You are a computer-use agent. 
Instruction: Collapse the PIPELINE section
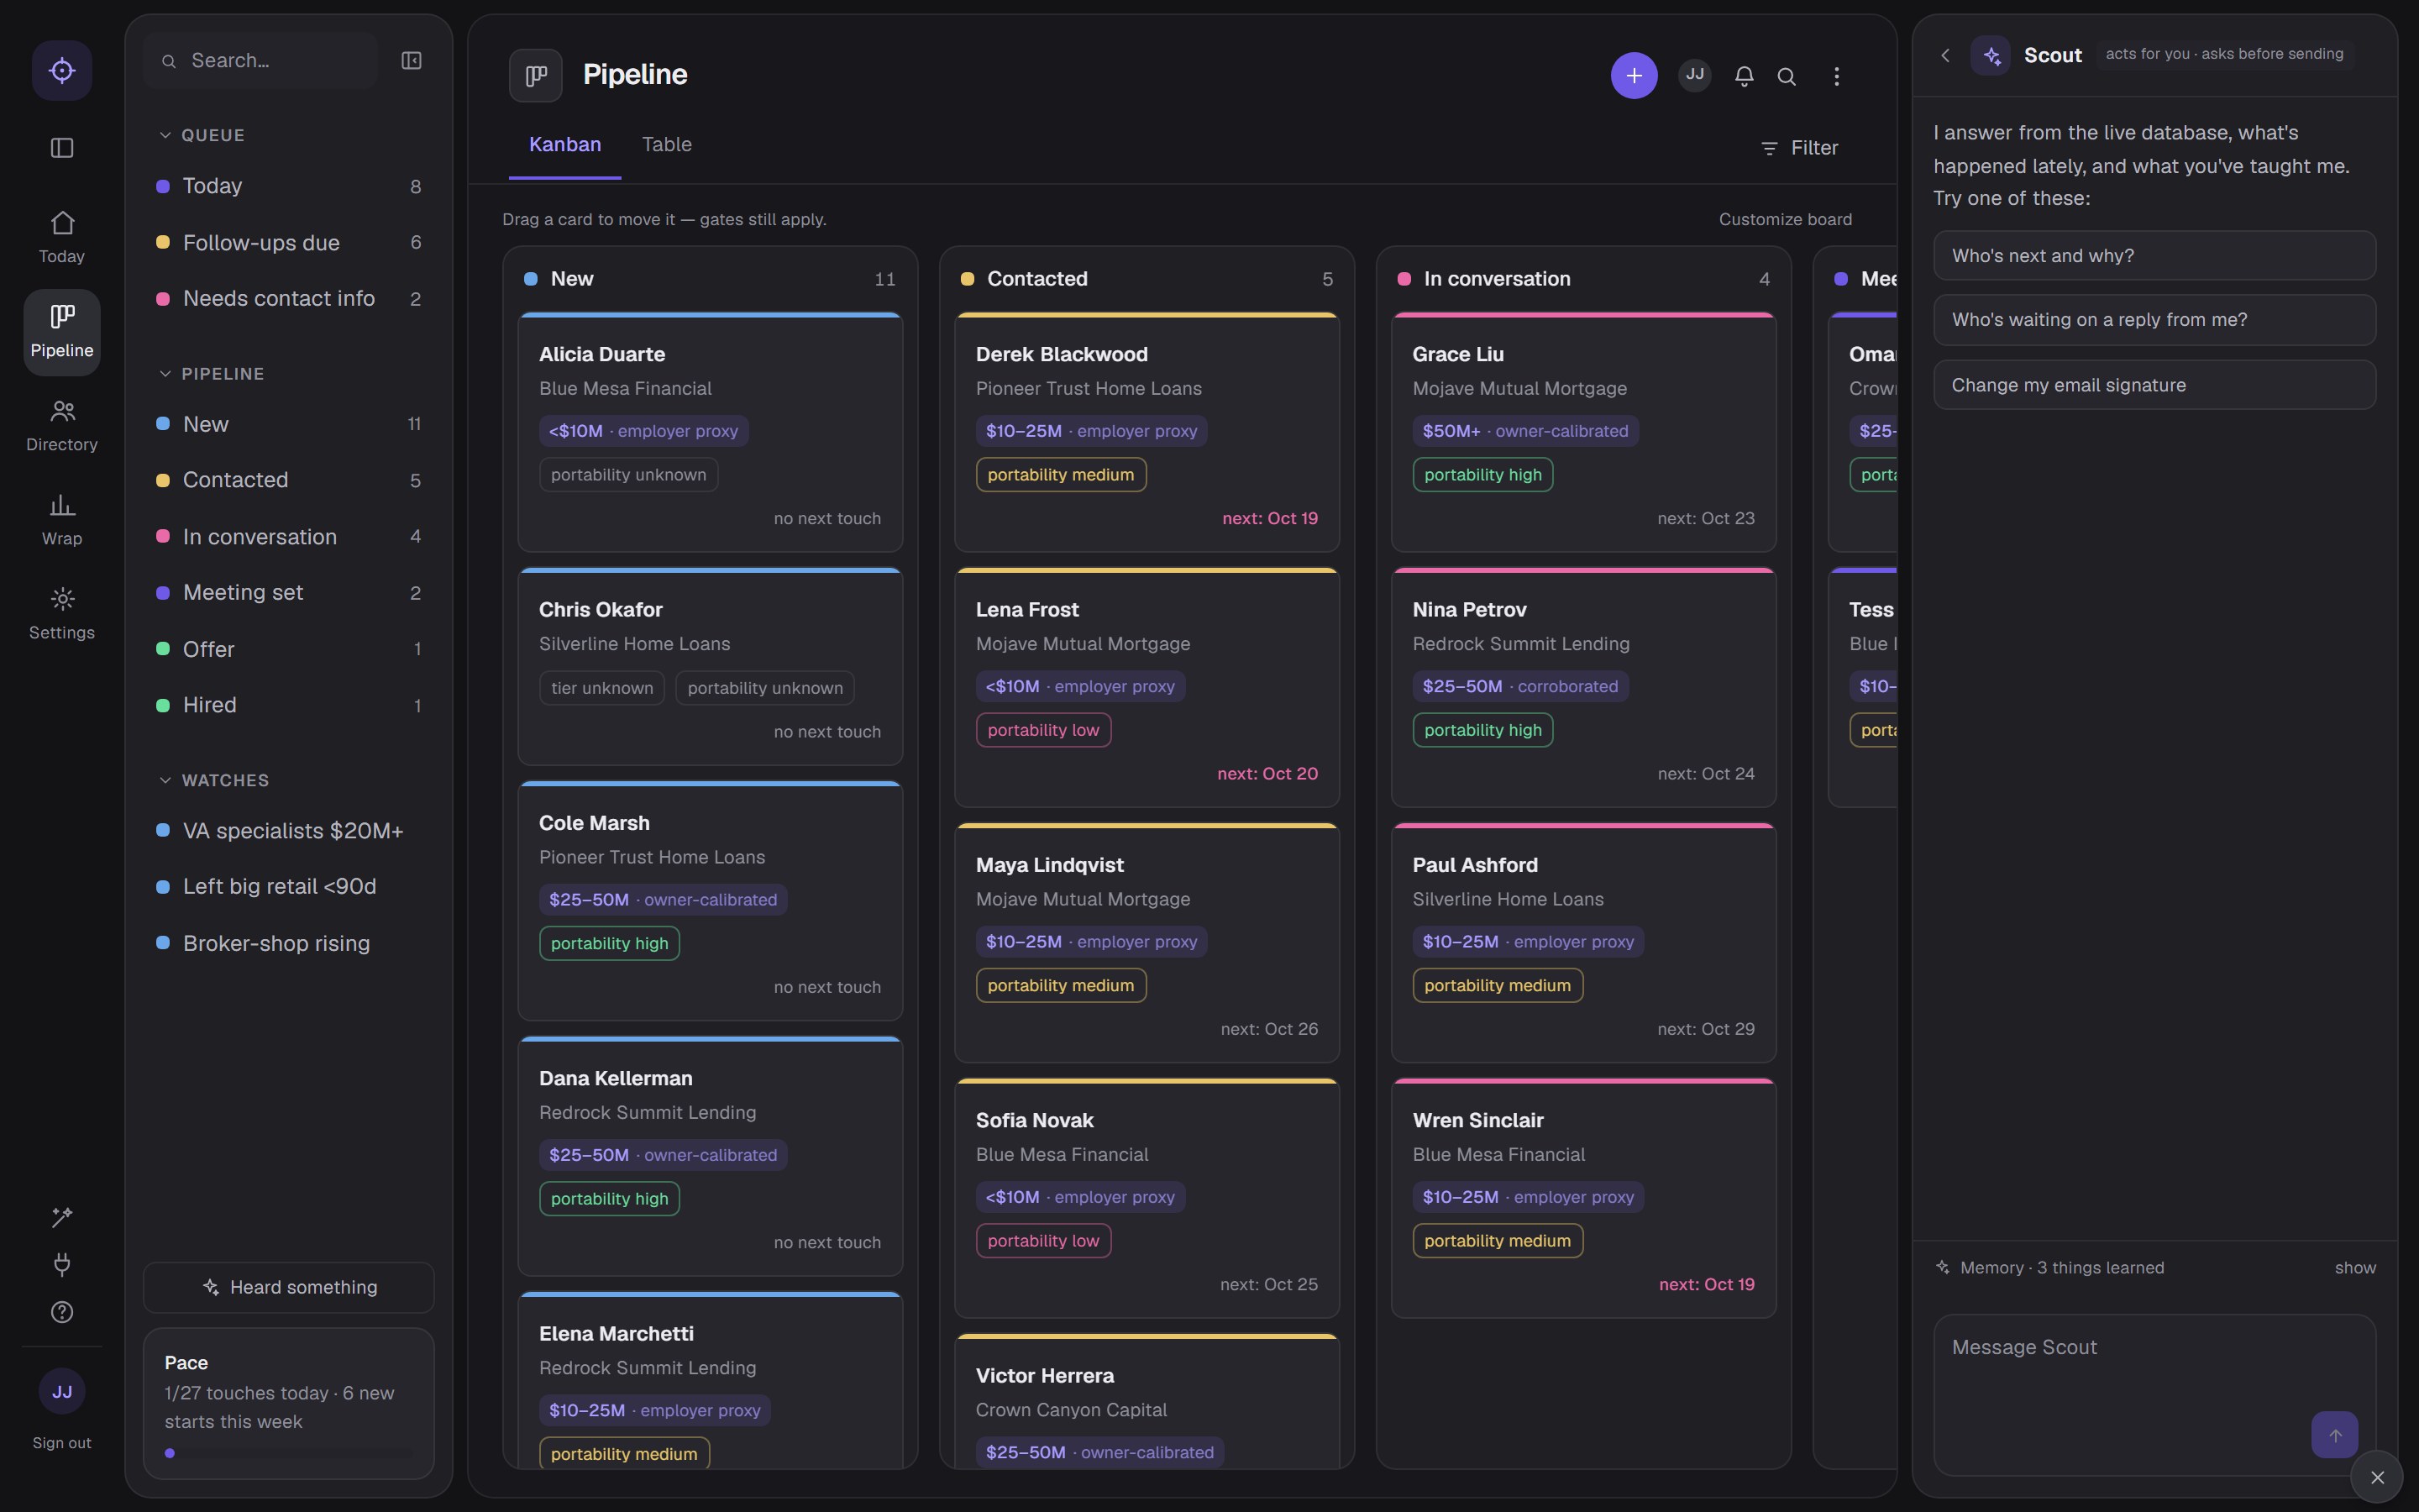212,373
